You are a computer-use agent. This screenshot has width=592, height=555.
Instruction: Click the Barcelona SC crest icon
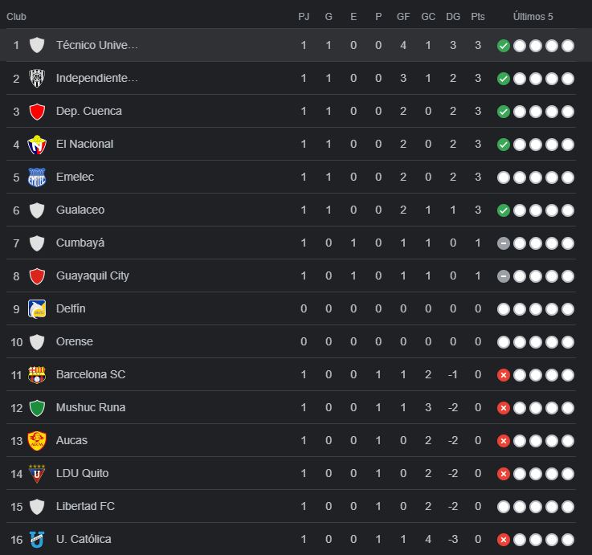(37, 374)
